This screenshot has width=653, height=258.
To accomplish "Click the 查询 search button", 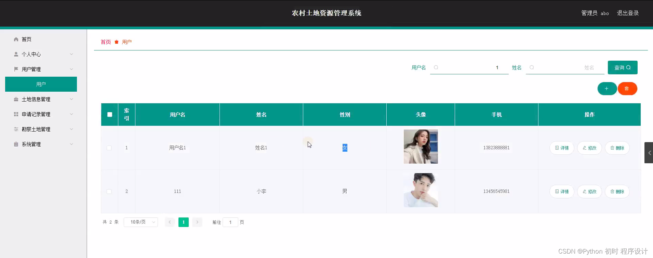I will pos(623,67).
